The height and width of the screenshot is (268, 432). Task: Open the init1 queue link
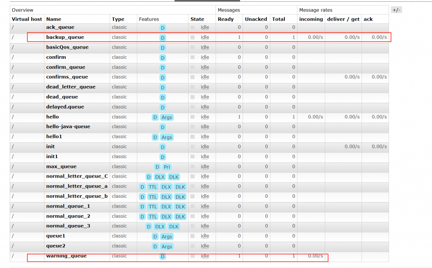(x=52, y=156)
